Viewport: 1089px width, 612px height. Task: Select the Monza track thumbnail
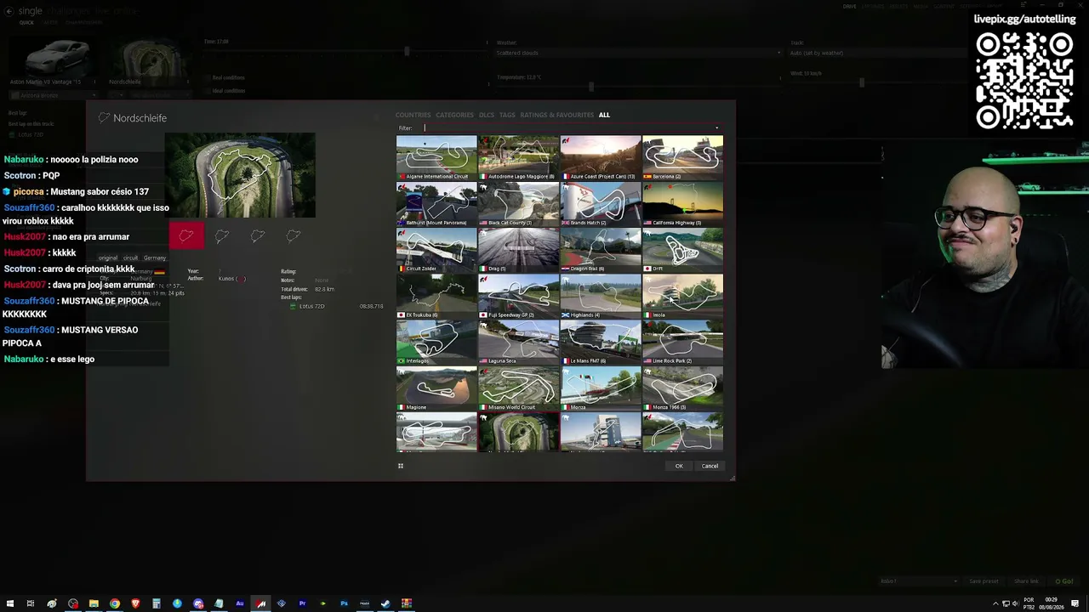pos(601,388)
